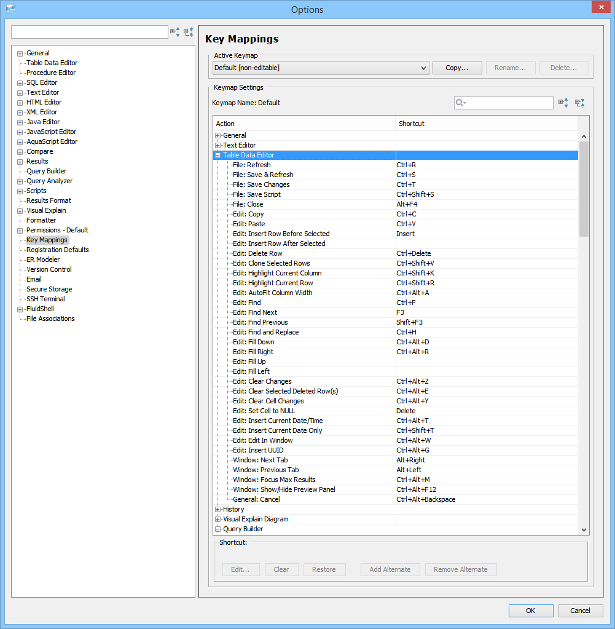Expand the FluidShell tree node

click(20, 309)
